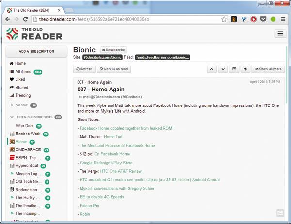Select ESPN feed
The height and width of the screenshot is (224, 291).
click(x=28, y=158)
